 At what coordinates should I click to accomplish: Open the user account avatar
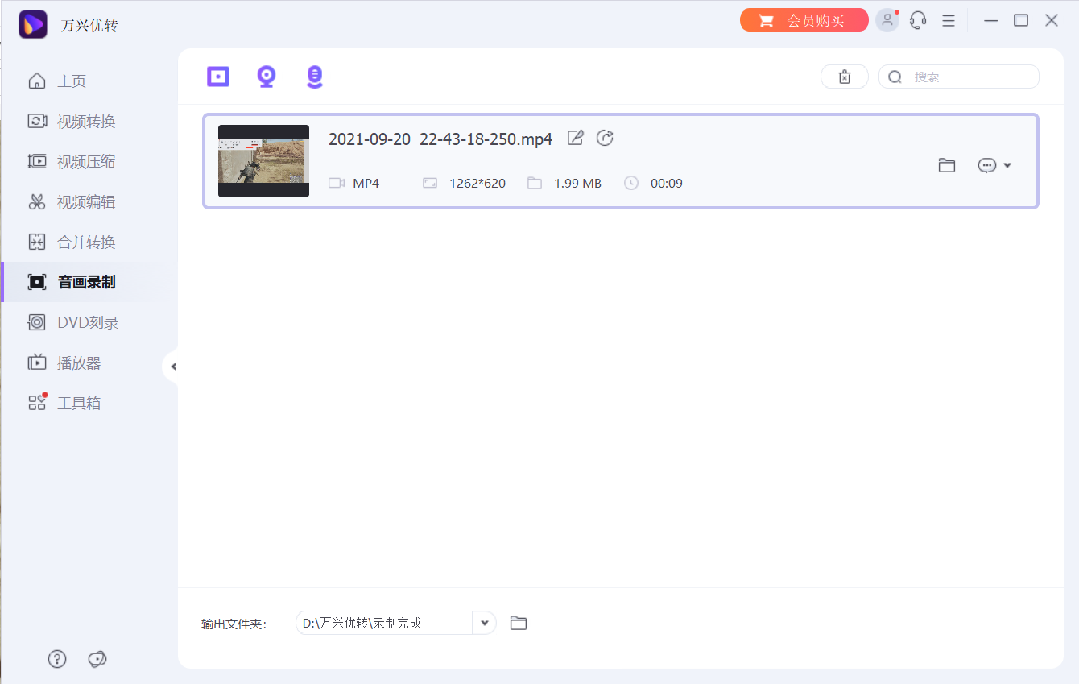pyautogui.click(x=887, y=19)
